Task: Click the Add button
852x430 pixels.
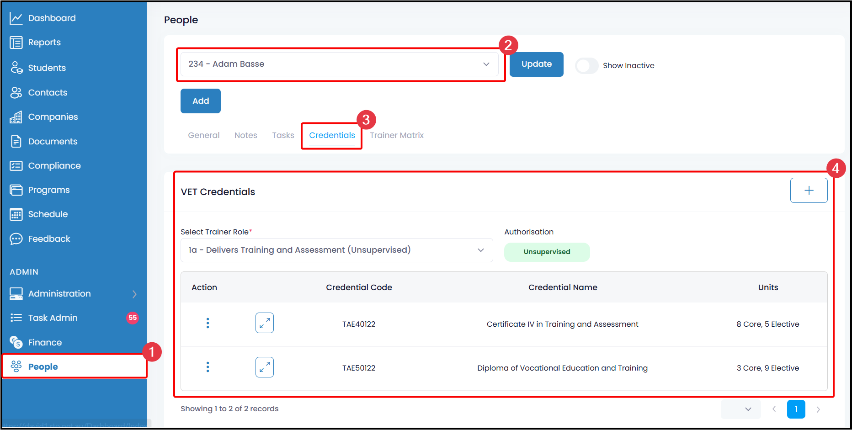Action: tap(201, 101)
